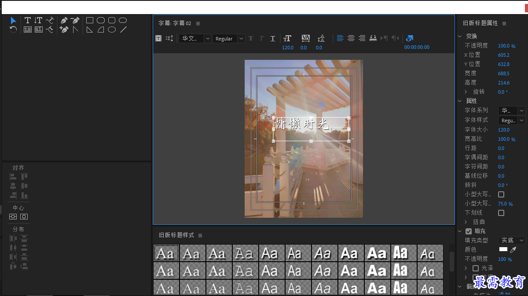Select the Pen tool
The height and width of the screenshot is (296, 528).
64,20
